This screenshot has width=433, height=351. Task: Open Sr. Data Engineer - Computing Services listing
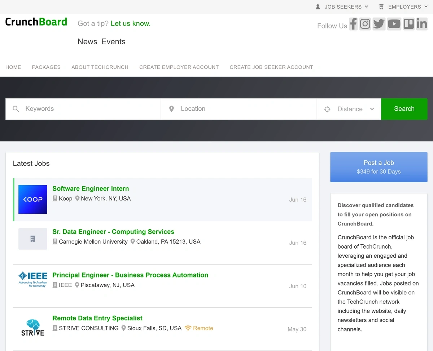coord(113,232)
